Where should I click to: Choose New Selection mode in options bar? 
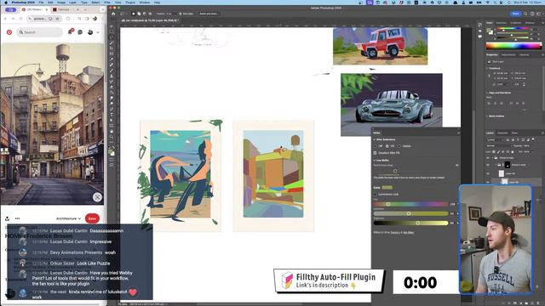[x=133, y=14]
